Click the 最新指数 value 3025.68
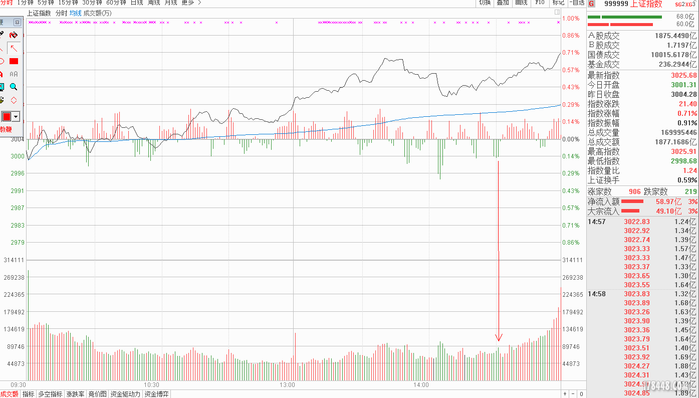Image resolution: width=699 pixels, height=398 pixels. tap(684, 76)
